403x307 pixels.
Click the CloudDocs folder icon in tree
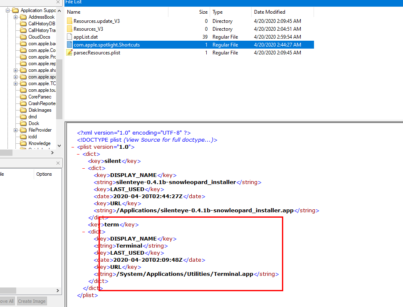coord(24,37)
